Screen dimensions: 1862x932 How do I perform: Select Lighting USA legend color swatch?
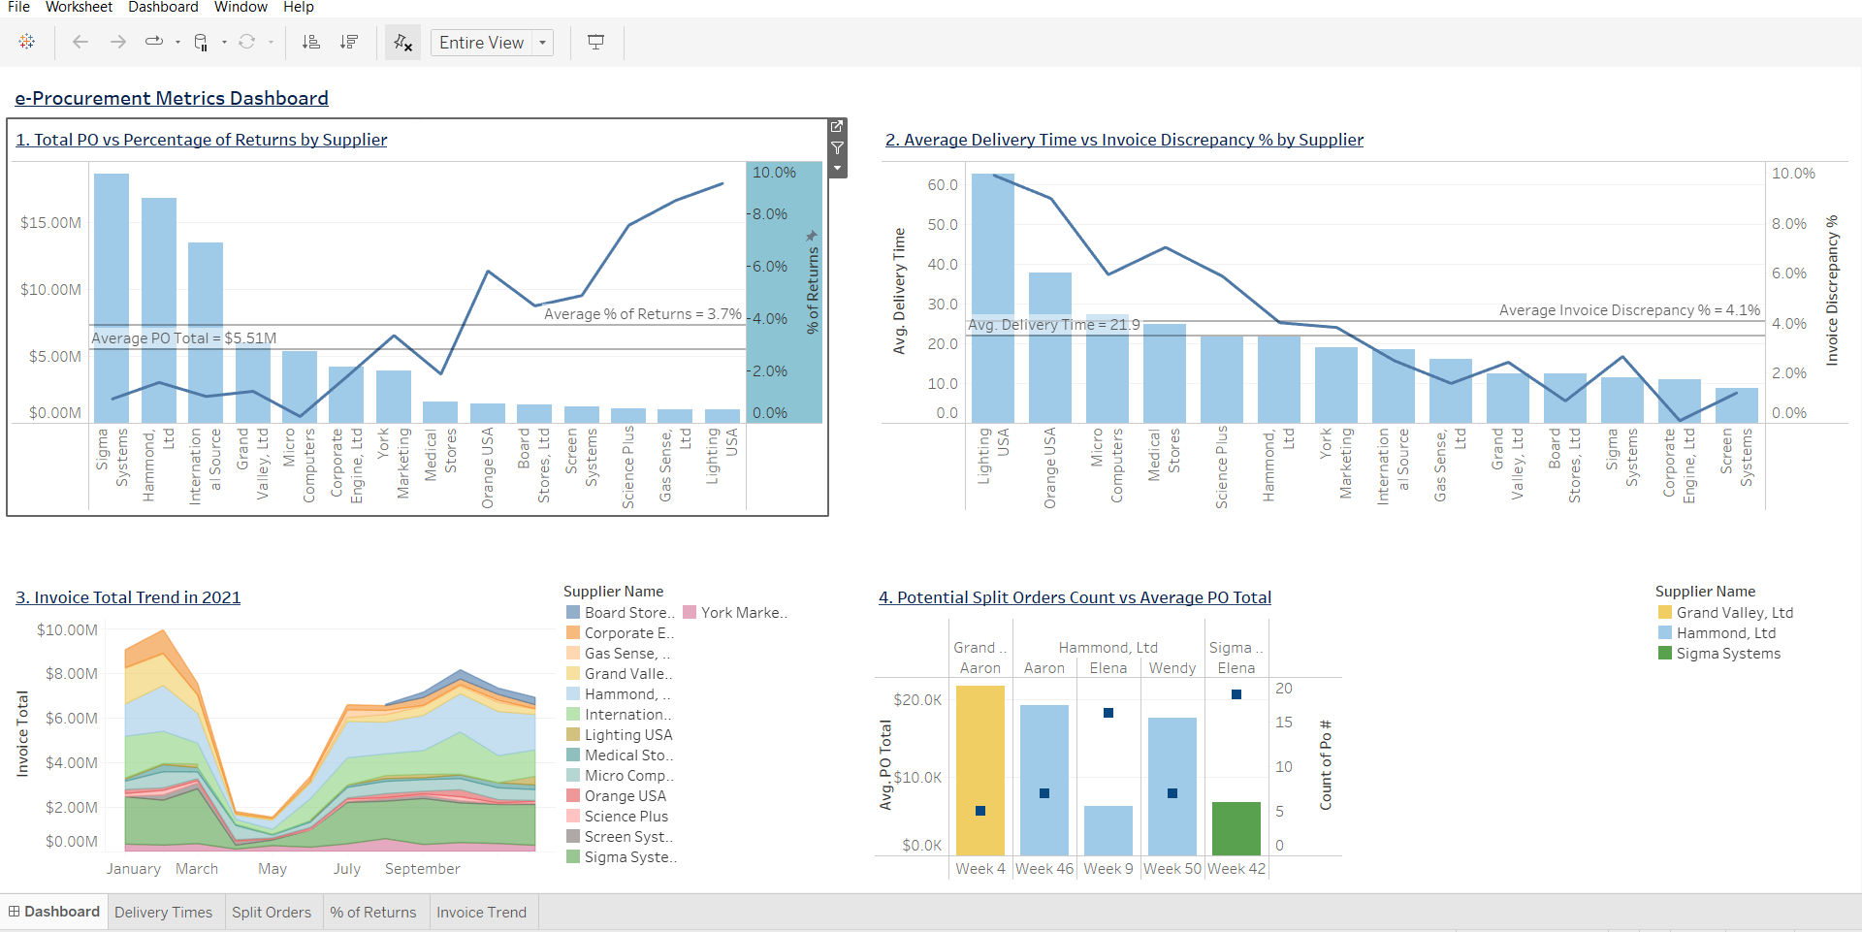(x=573, y=735)
